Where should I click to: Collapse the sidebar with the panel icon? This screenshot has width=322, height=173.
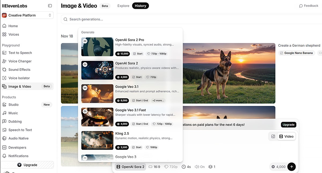pos(50,6)
